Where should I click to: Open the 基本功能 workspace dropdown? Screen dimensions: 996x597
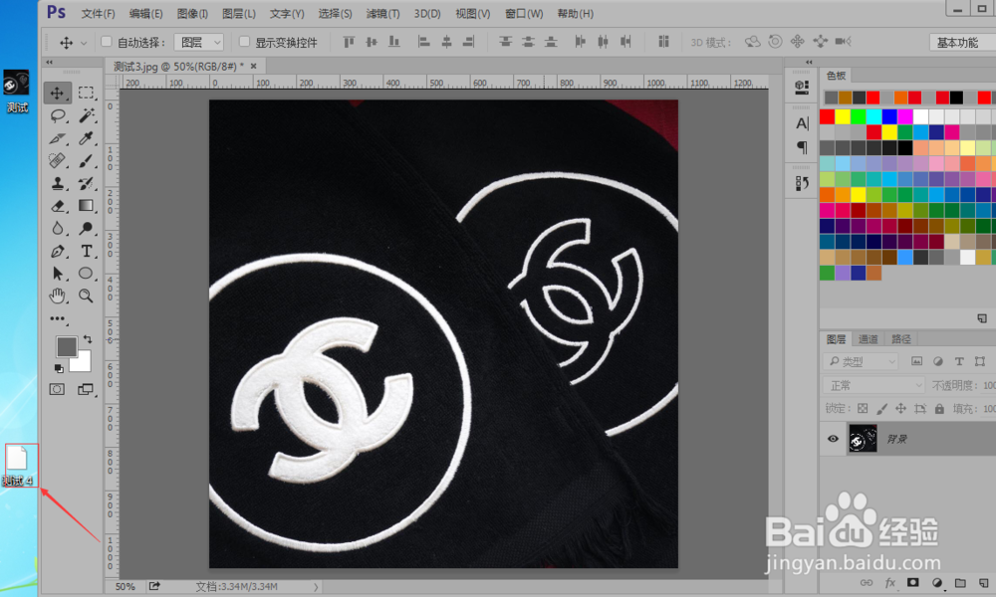[962, 43]
